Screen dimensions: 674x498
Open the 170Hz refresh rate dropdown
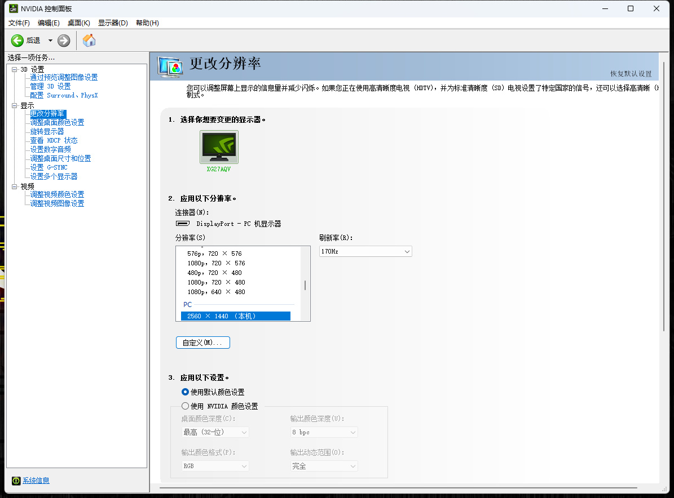(365, 252)
